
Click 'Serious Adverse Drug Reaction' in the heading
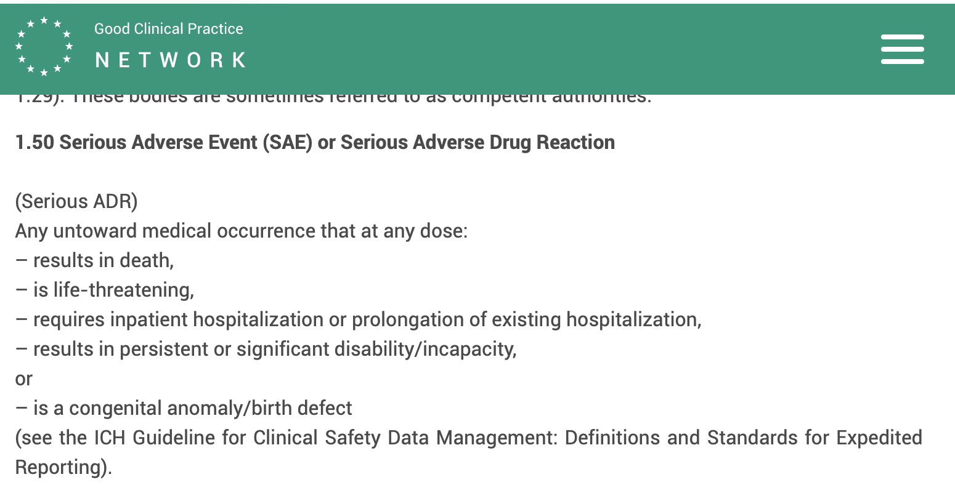(x=477, y=142)
